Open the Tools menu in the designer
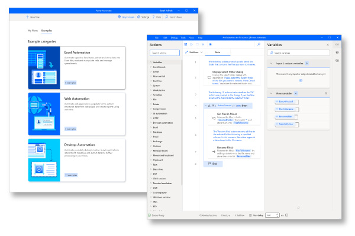The width and height of the screenshot is (355, 236). click(183, 38)
